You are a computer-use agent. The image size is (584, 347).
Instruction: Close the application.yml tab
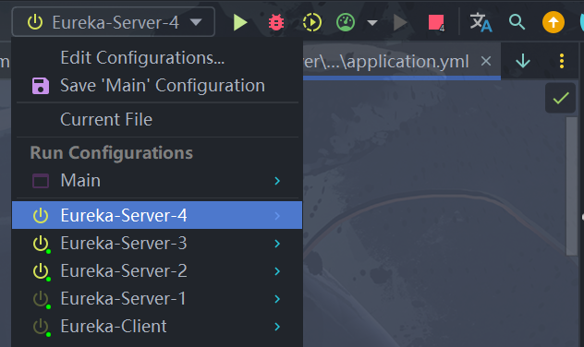[x=486, y=61]
